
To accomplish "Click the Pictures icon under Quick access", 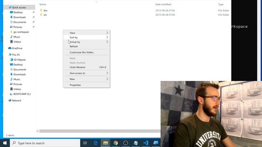I will (x=11, y=27).
